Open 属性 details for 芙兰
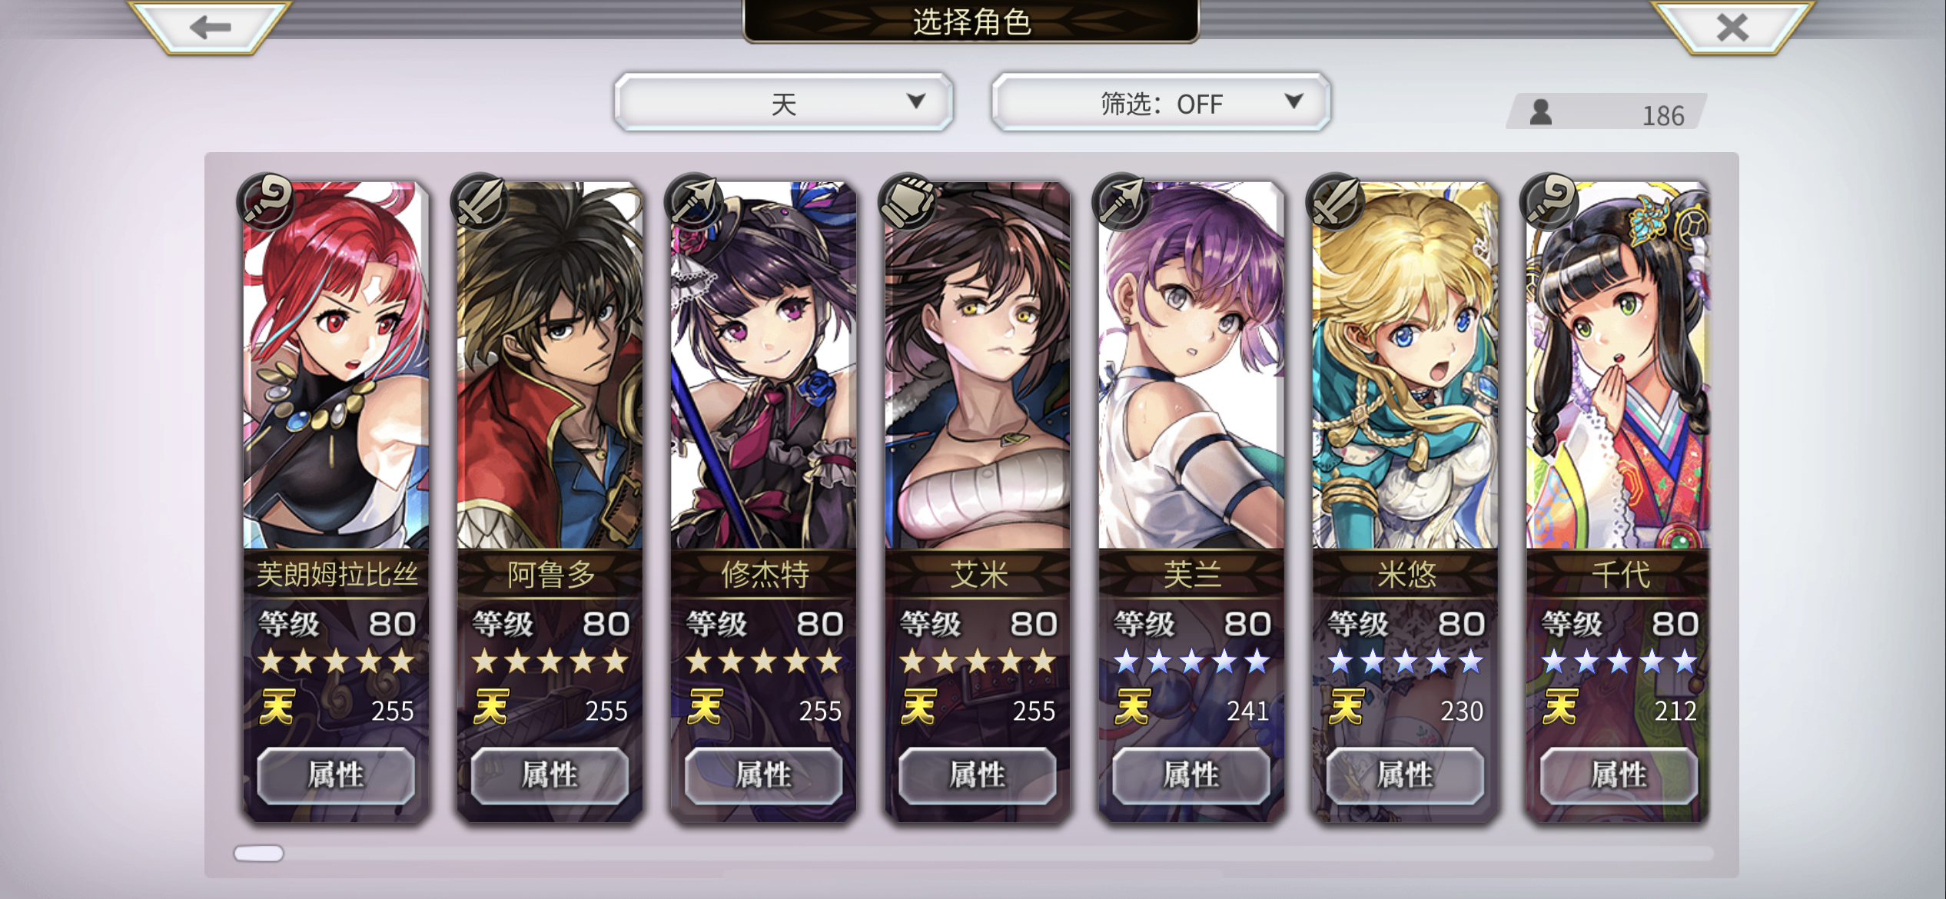This screenshot has width=1946, height=899. click(x=1191, y=775)
